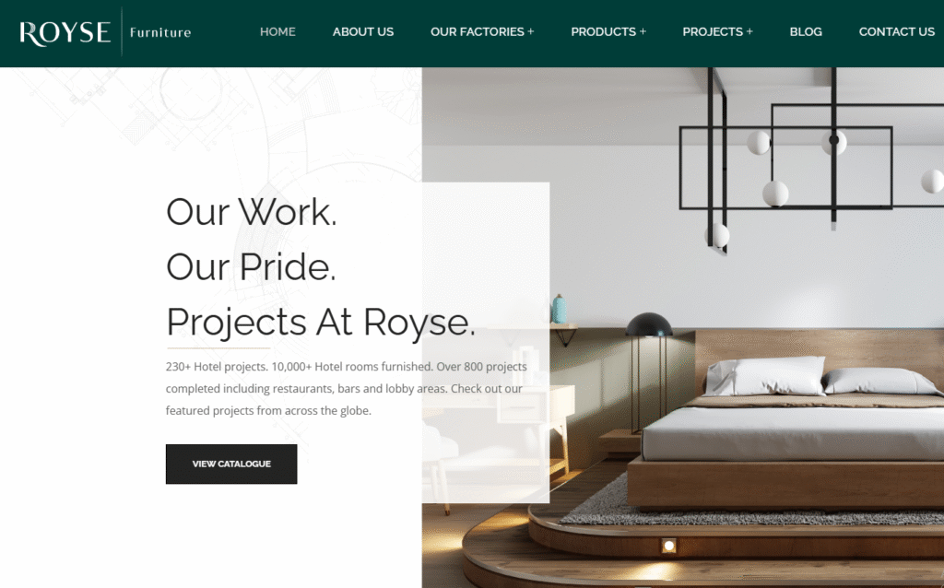
Task: Click the ROYSE logo
Action: coord(65,32)
